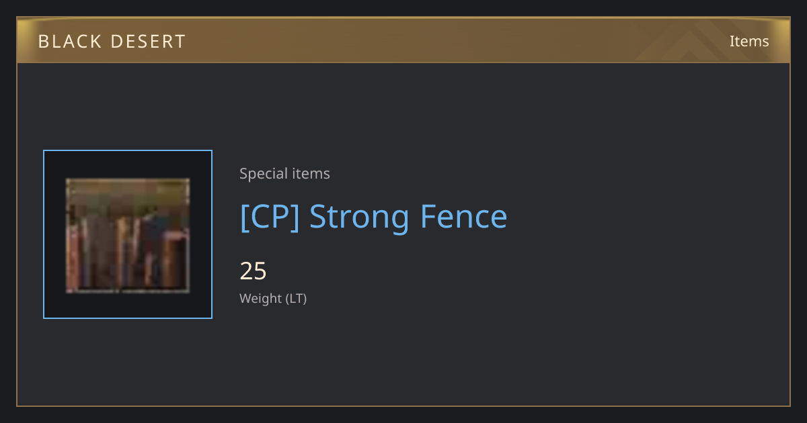Select the "Special items" category label
This screenshot has width=807, height=423.
(x=284, y=174)
